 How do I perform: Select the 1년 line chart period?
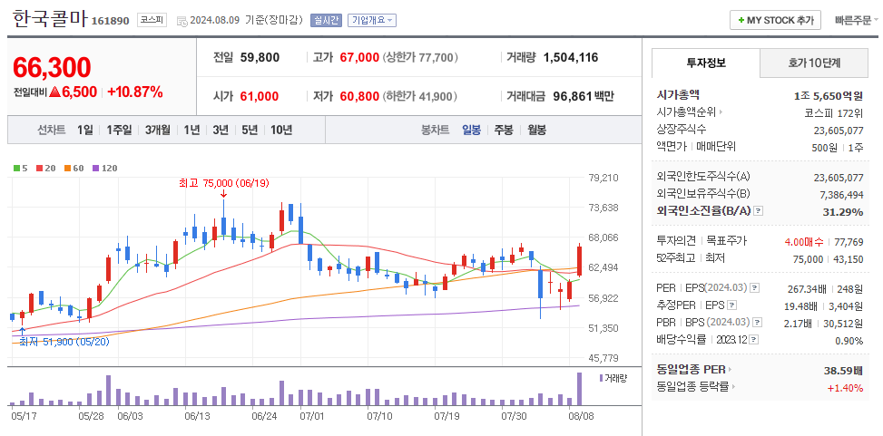(x=191, y=130)
